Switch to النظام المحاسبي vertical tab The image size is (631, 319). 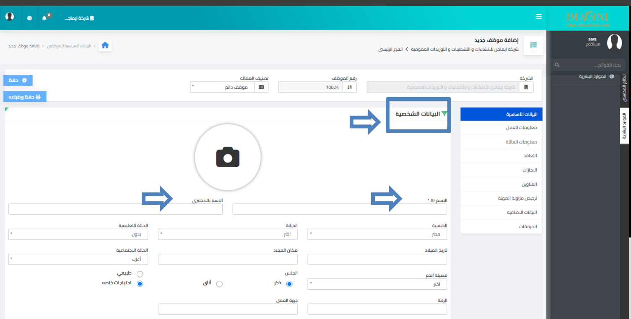[624, 88]
